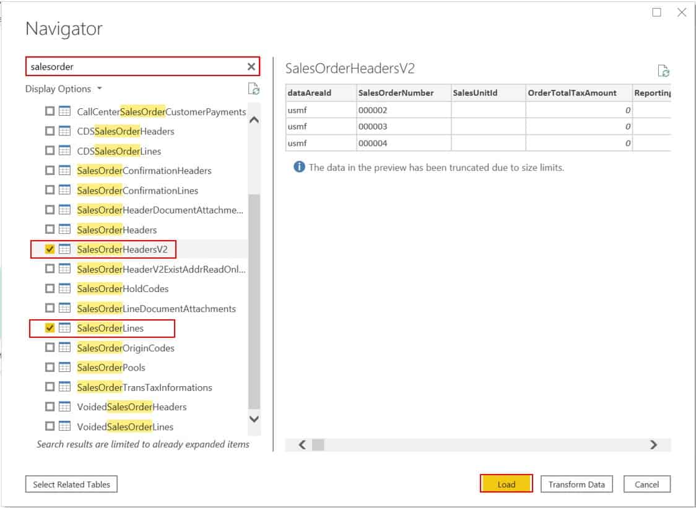This screenshot has height=508, width=696.
Task: Click the table icon beside SalesOrderPools
Action: 64,368
